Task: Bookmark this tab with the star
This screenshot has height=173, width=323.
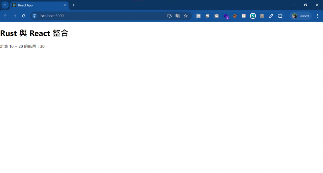Action: [x=186, y=16]
